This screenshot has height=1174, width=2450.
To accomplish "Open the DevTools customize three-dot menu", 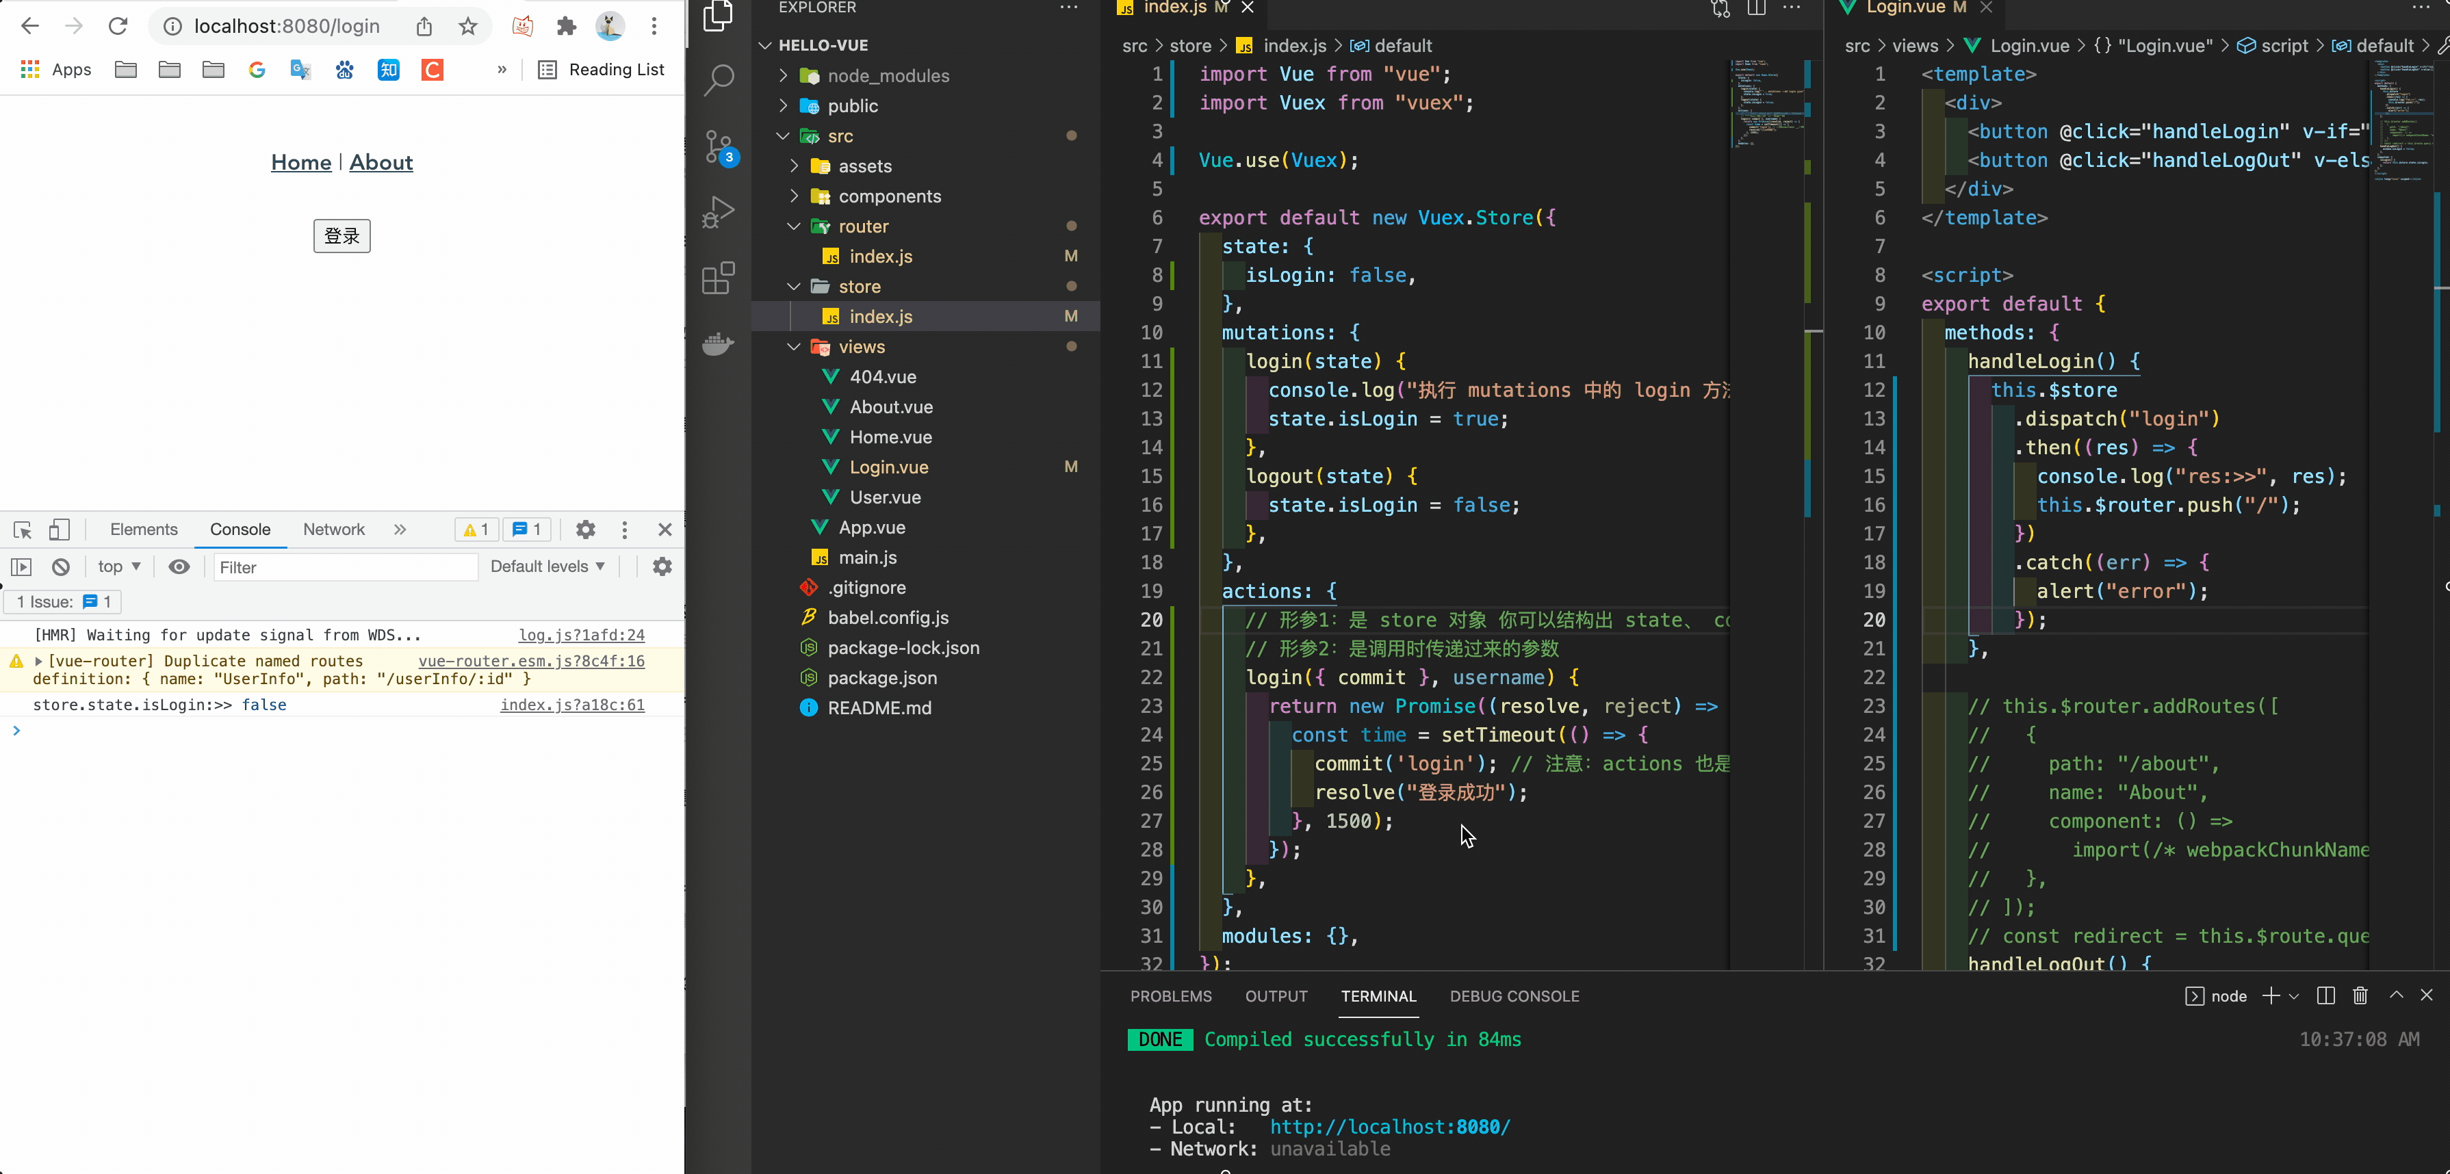I will click(624, 530).
